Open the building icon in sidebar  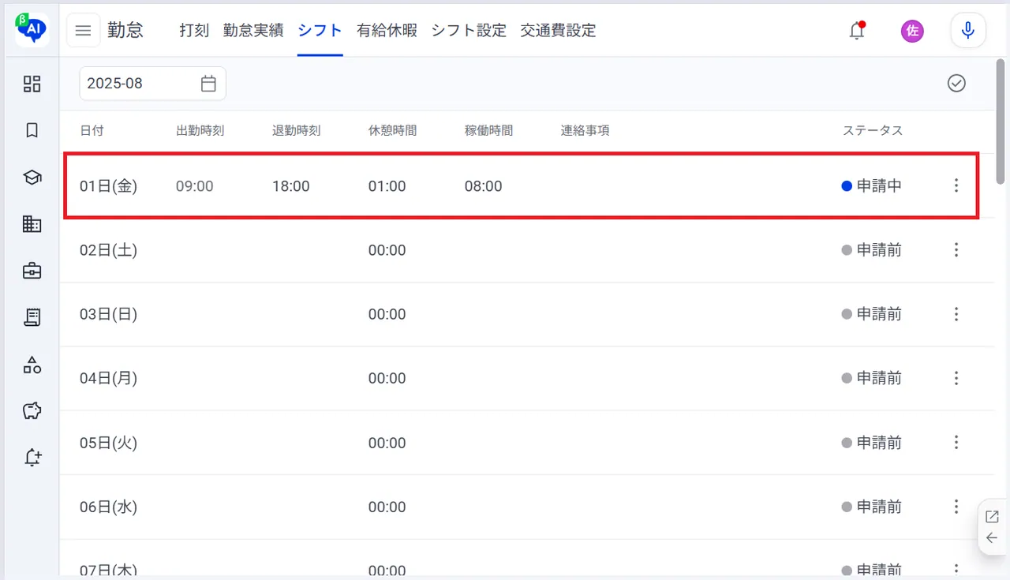pos(32,224)
